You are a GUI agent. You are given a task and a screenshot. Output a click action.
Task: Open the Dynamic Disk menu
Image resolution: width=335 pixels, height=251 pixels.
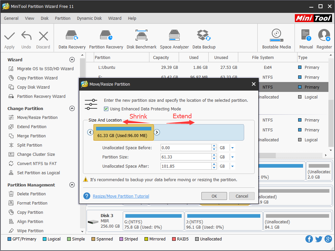point(89,18)
